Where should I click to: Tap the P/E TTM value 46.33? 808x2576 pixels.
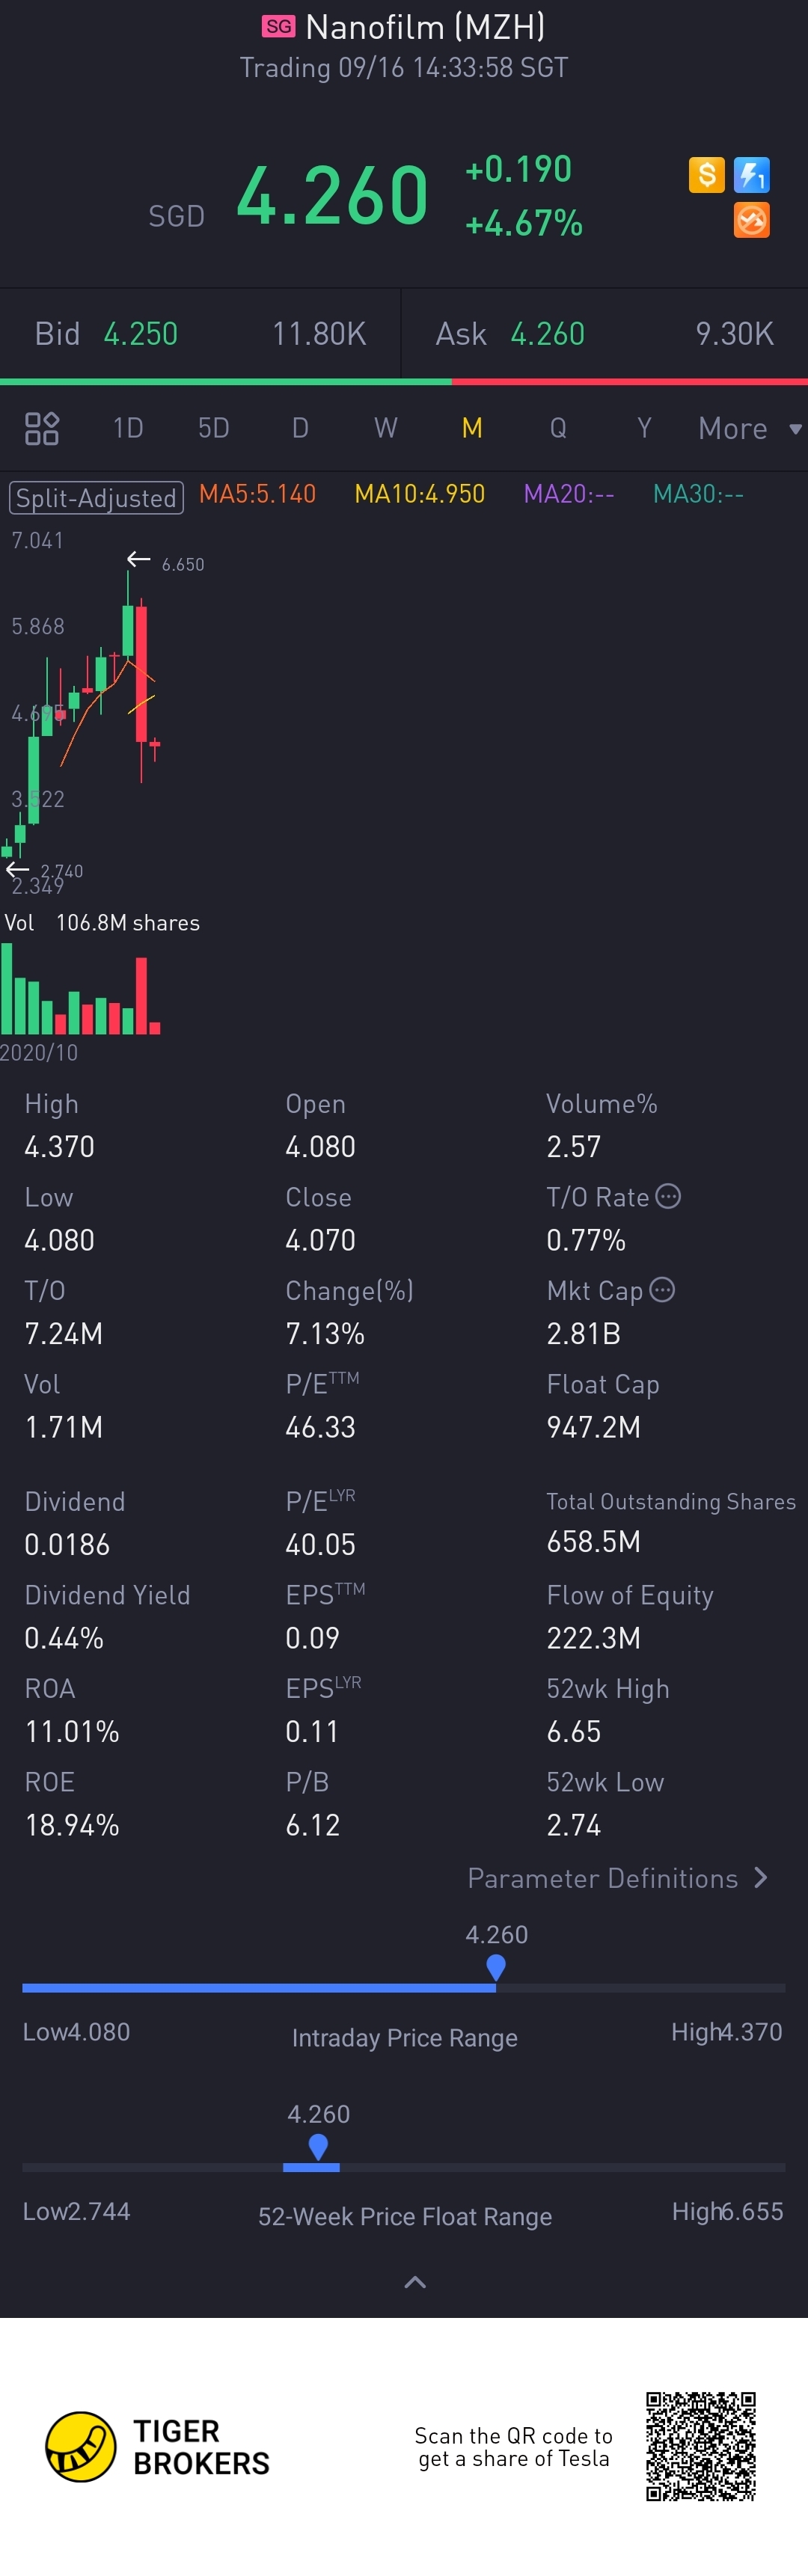click(320, 1427)
